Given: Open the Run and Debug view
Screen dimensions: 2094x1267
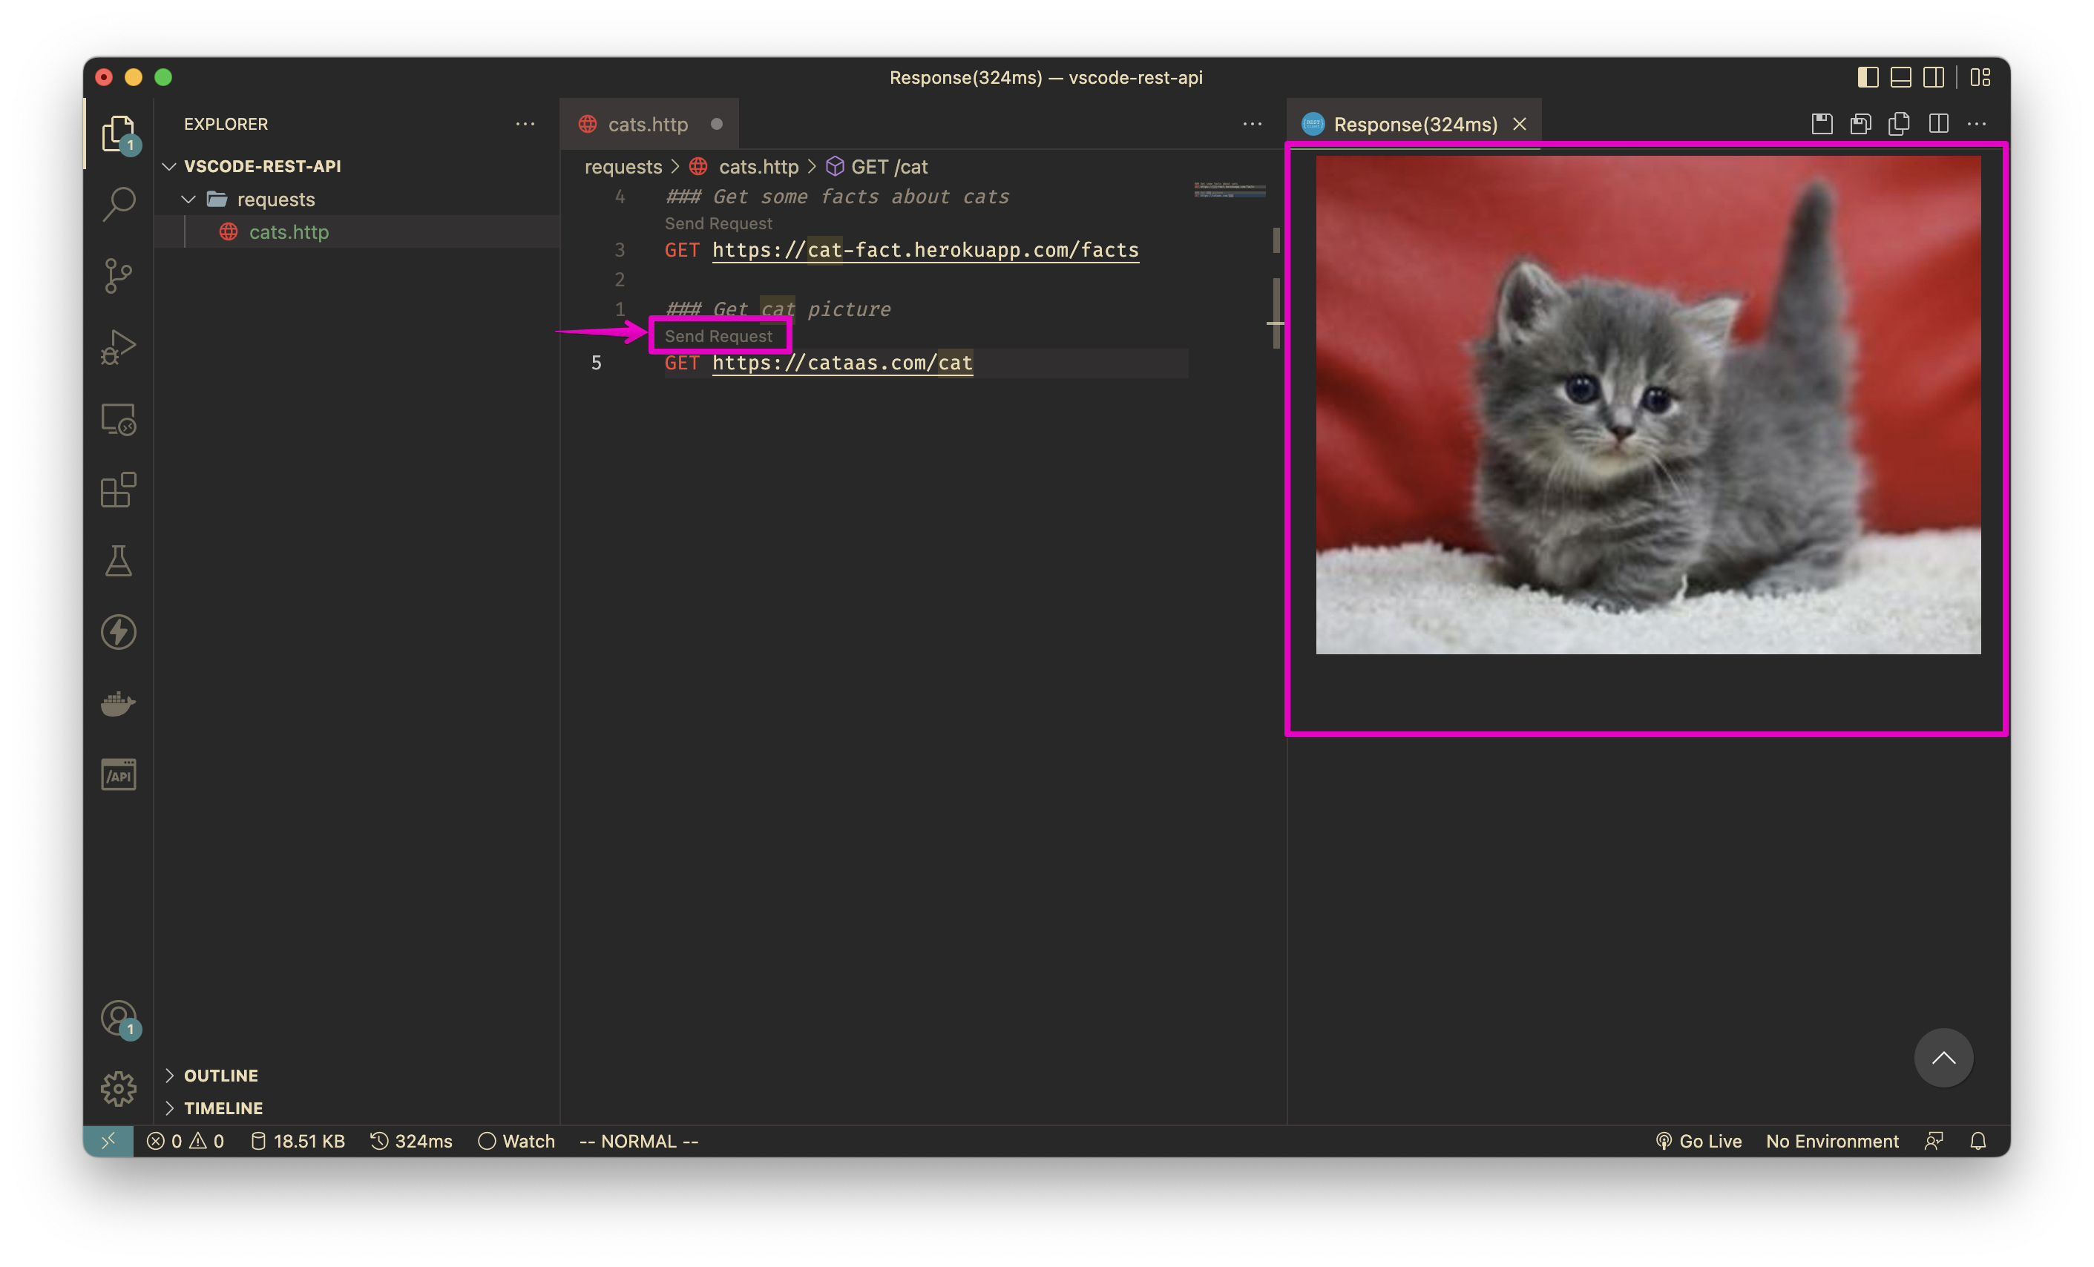Looking at the screenshot, I should tap(118, 346).
